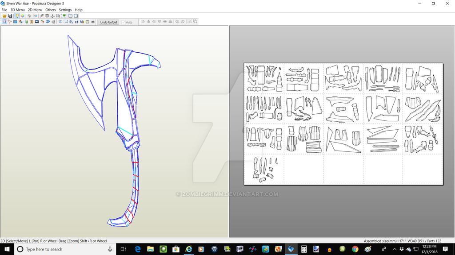Image resolution: width=455 pixels, height=255 pixels.
Task: Open the Settings menu
Action: [x=65, y=10]
